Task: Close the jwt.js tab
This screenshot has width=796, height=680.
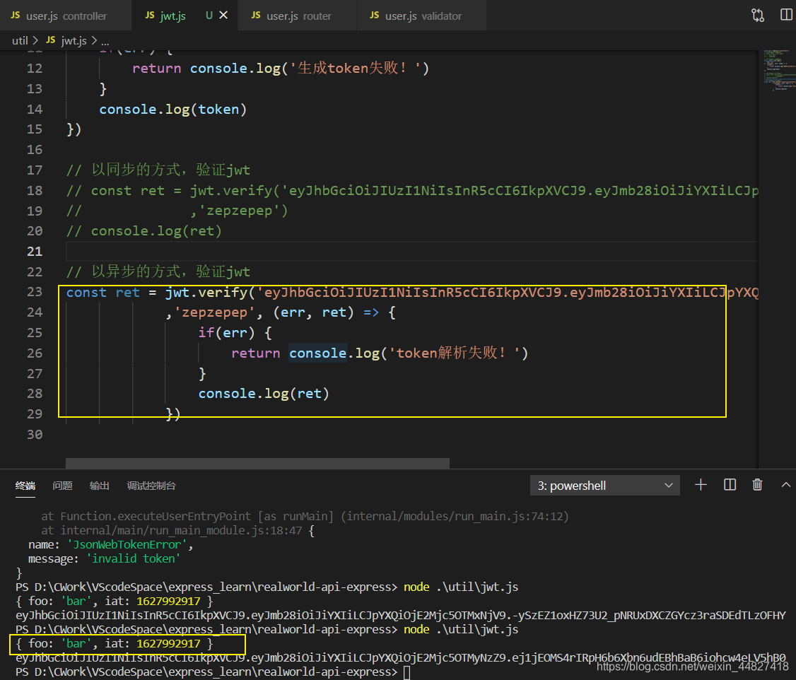Action: point(223,16)
